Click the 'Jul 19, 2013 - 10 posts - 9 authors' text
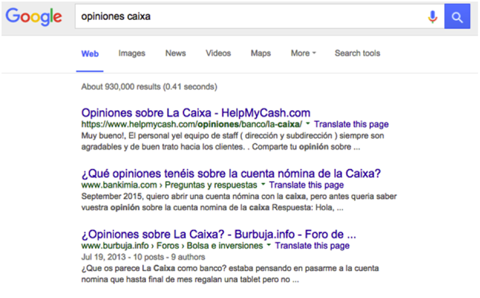This screenshot has width=480, height=298. tap(143, 257)
